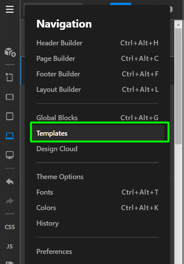184x264 pixels.
Task: Select the tablet landscape viewport icon
Action: [10, 97]
